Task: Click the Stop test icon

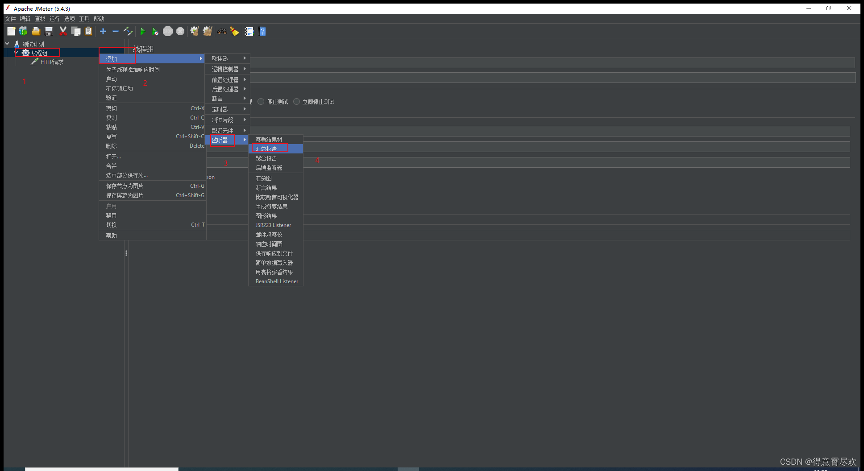Action: 168,31
